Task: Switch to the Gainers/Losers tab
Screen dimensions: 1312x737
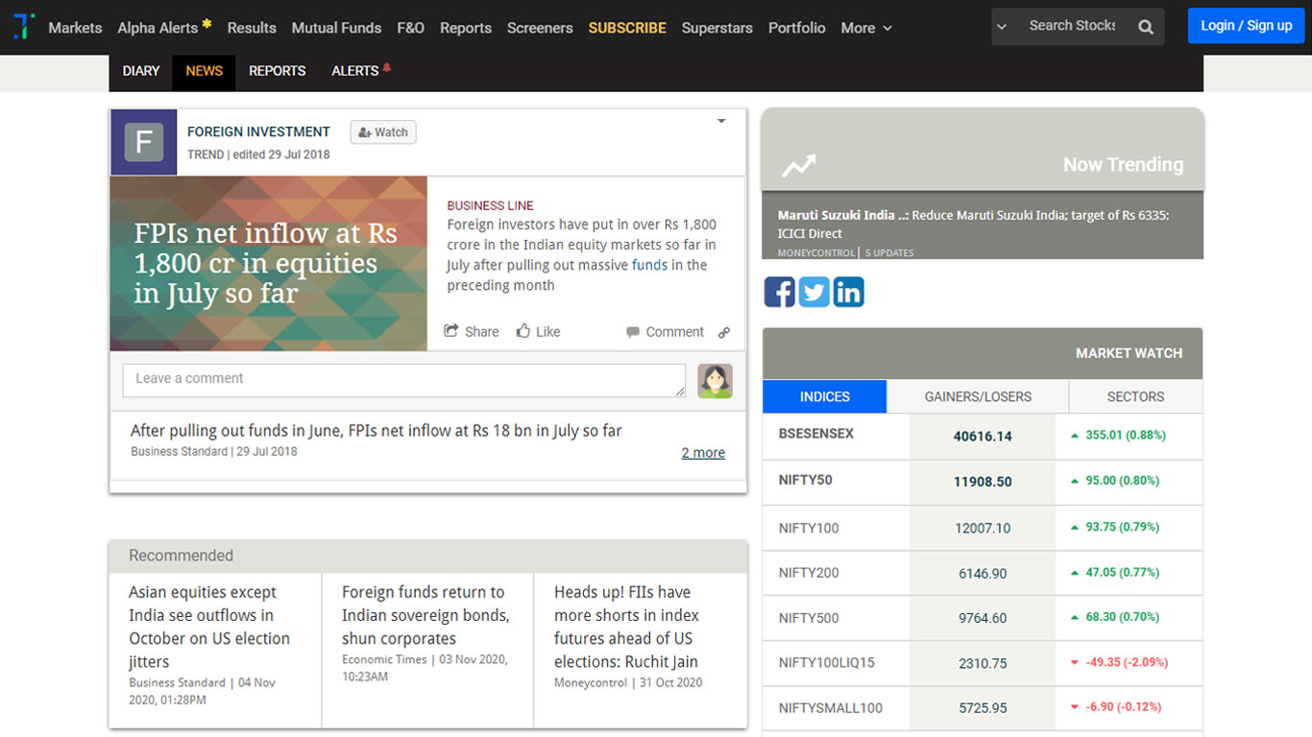Action: coord(978,396)
